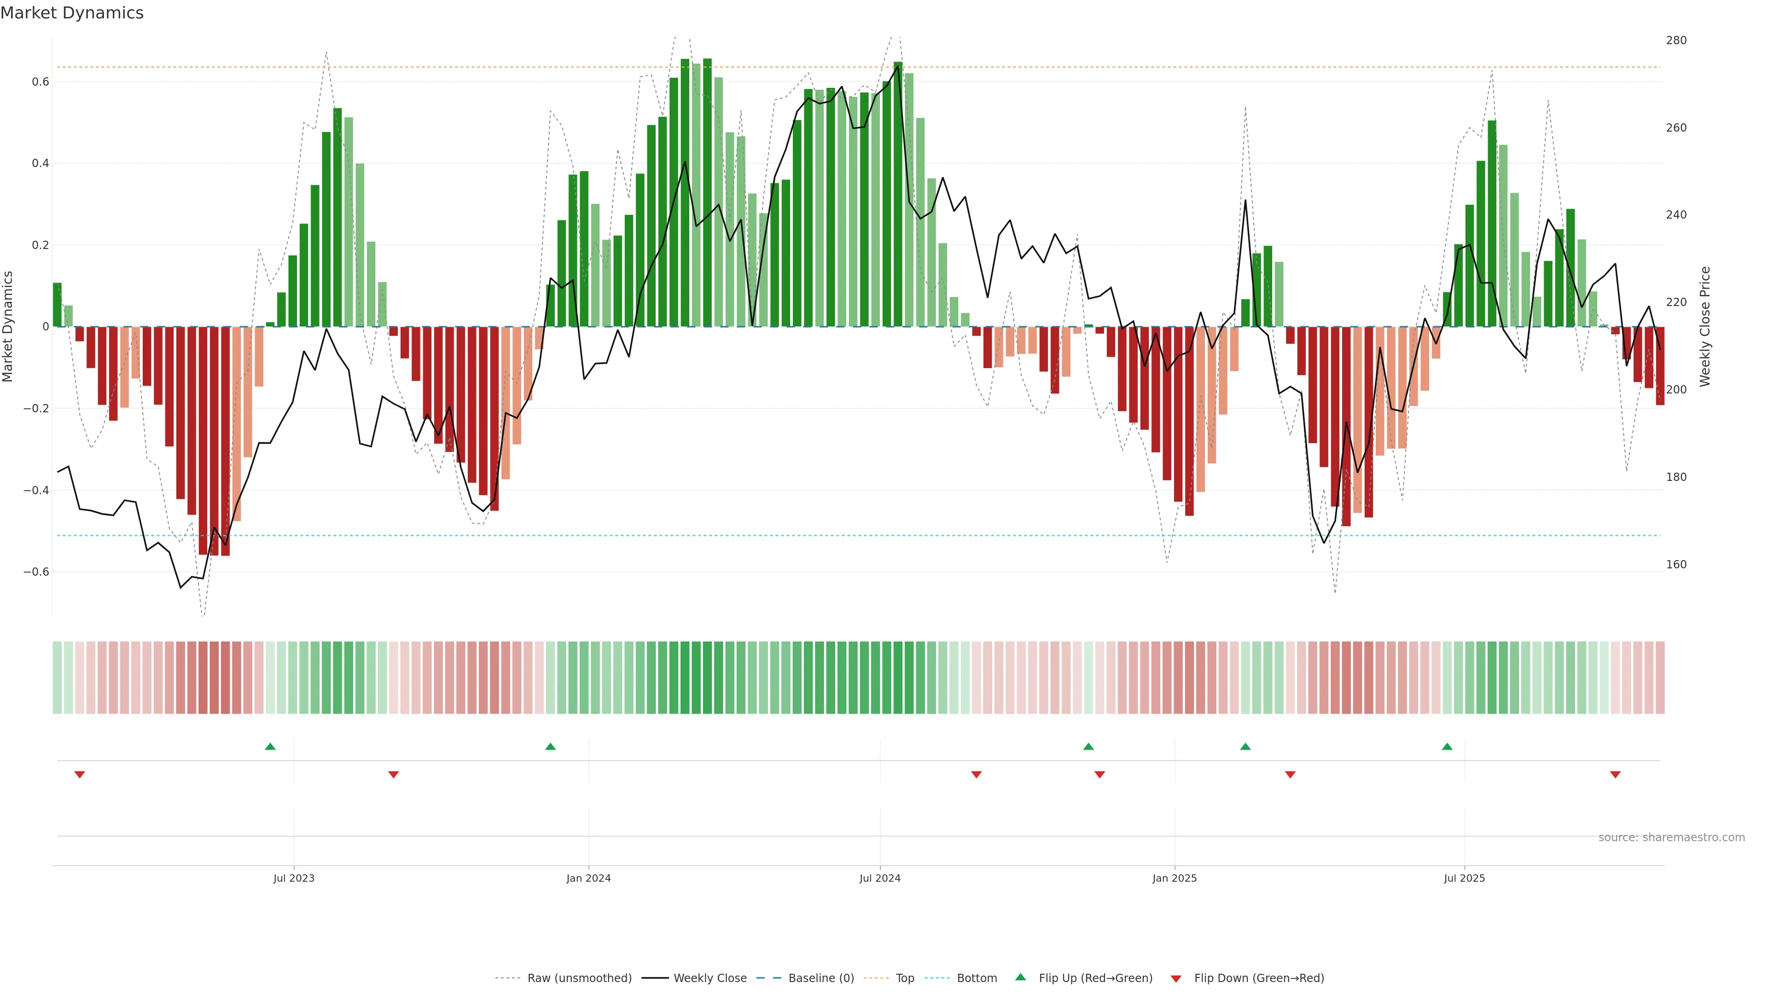Screen dimensions: 1768x994
Task: Click flip-up marker just before Jul 2025
Action: point(1447,746)
